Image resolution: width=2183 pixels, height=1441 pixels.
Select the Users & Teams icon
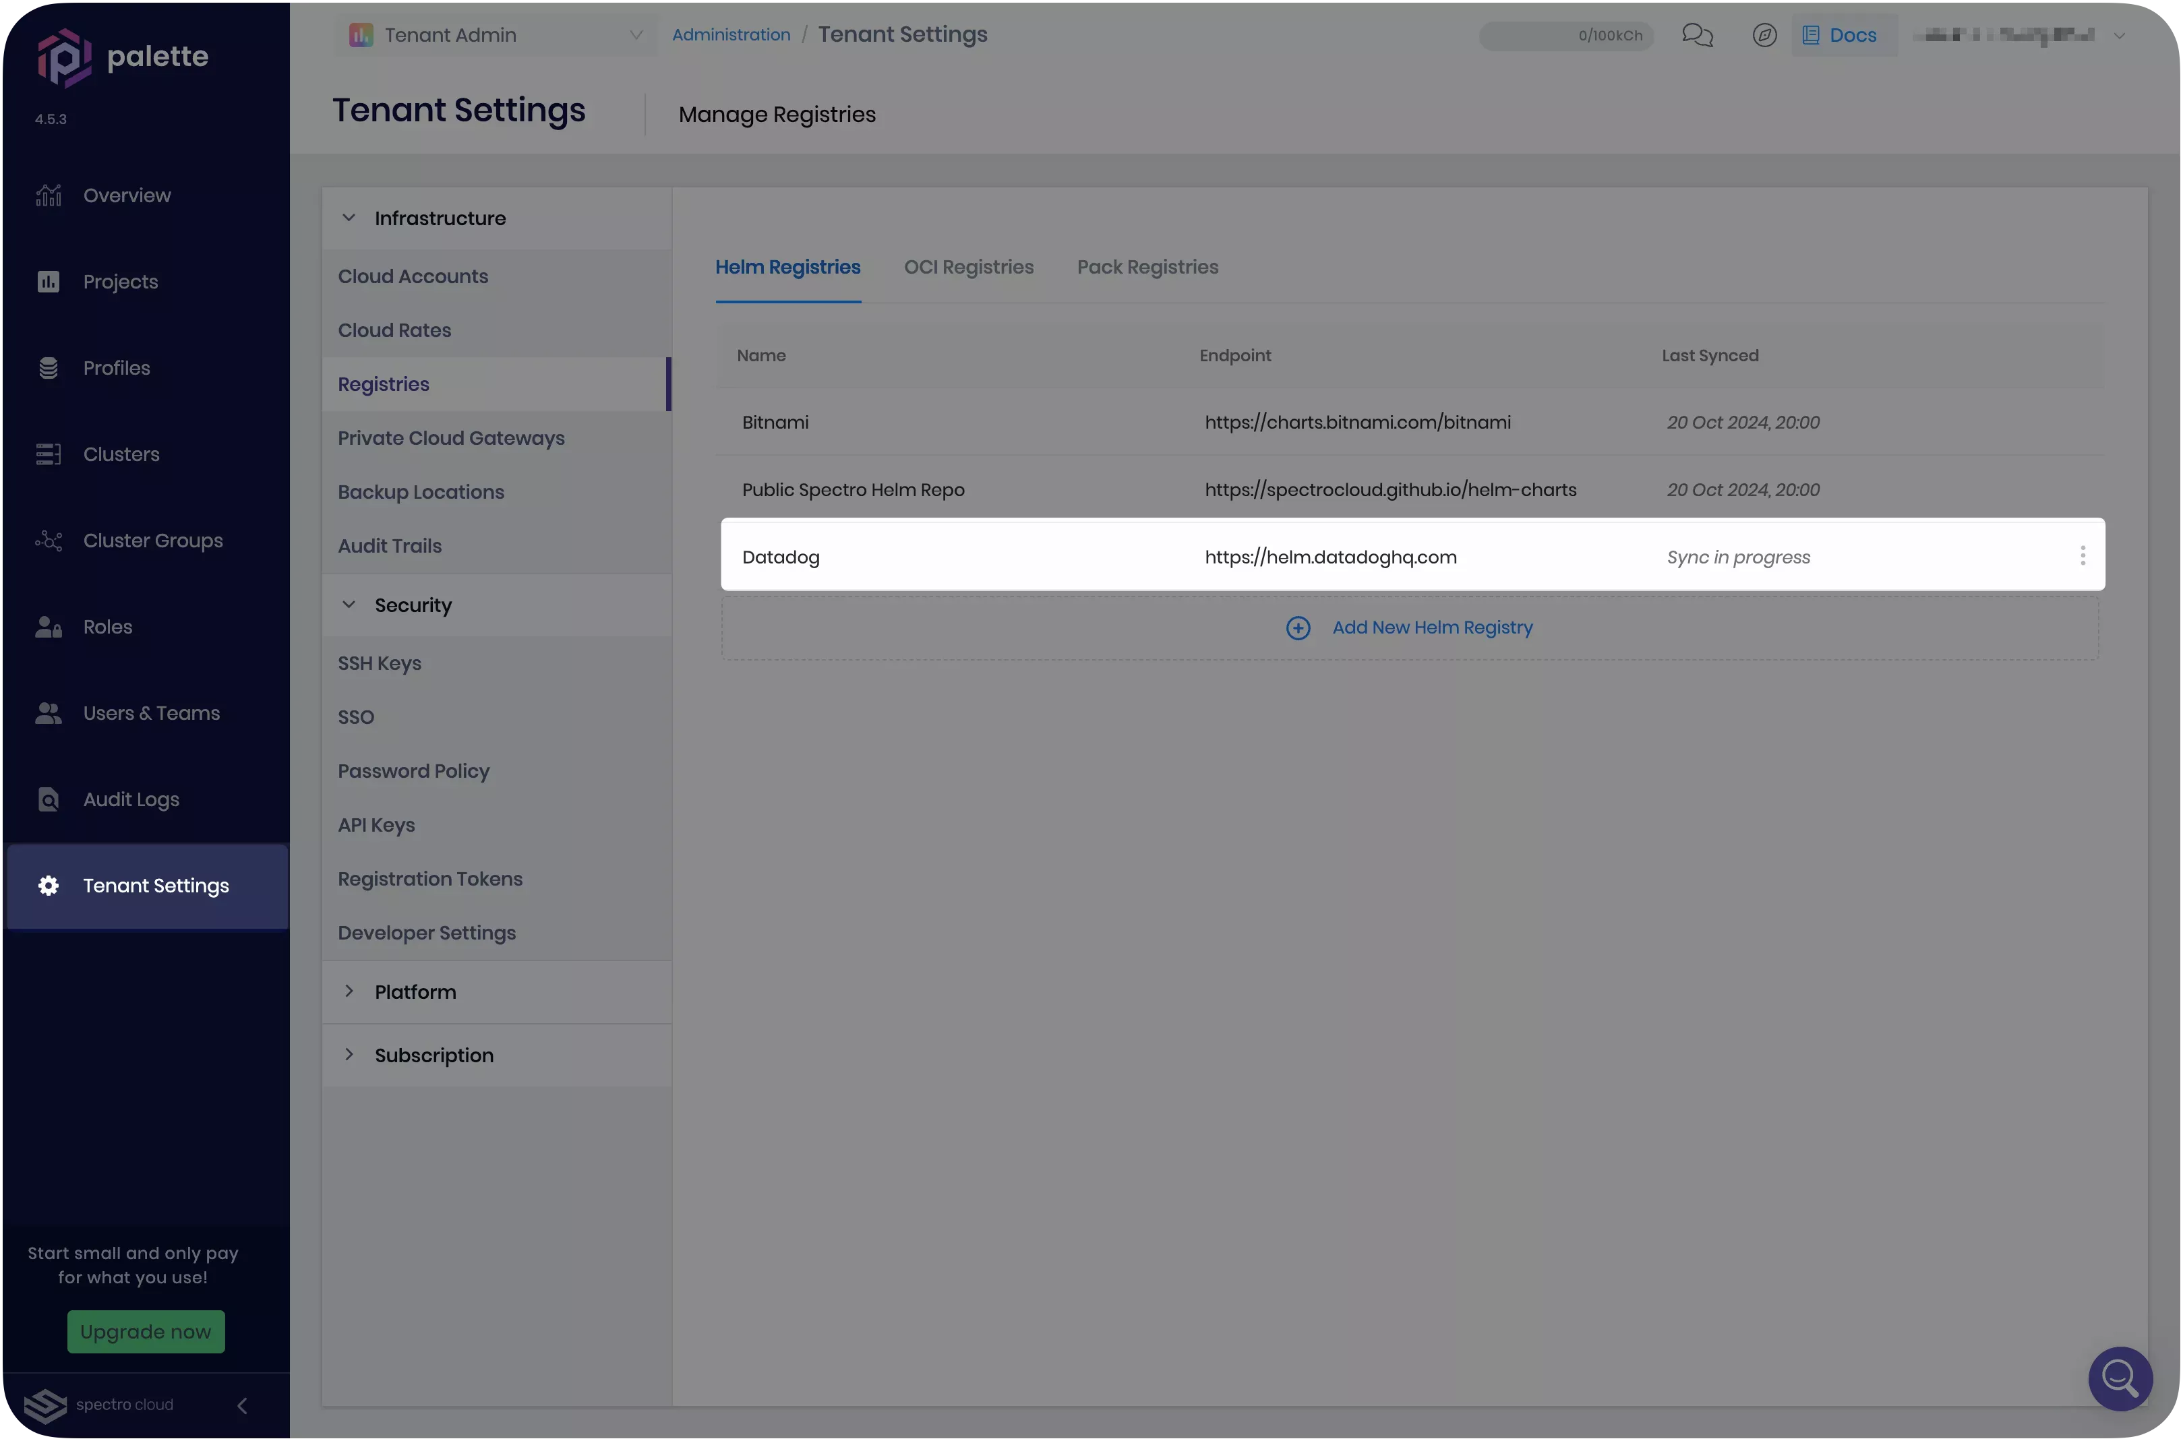pyautogui.click(x=48, y=712)
